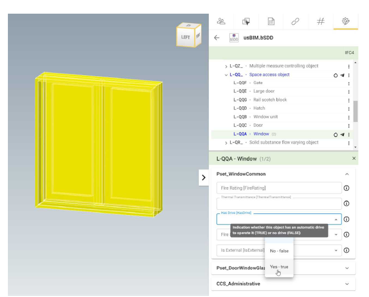Viewport: 369px width, 297px height.
Task: Click Space access object label
Action: (269, 75)
